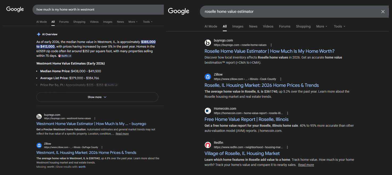Screen dimensions: 392x175
Task: Select 'Average List Price' bullet text
Action: [55, 78]
